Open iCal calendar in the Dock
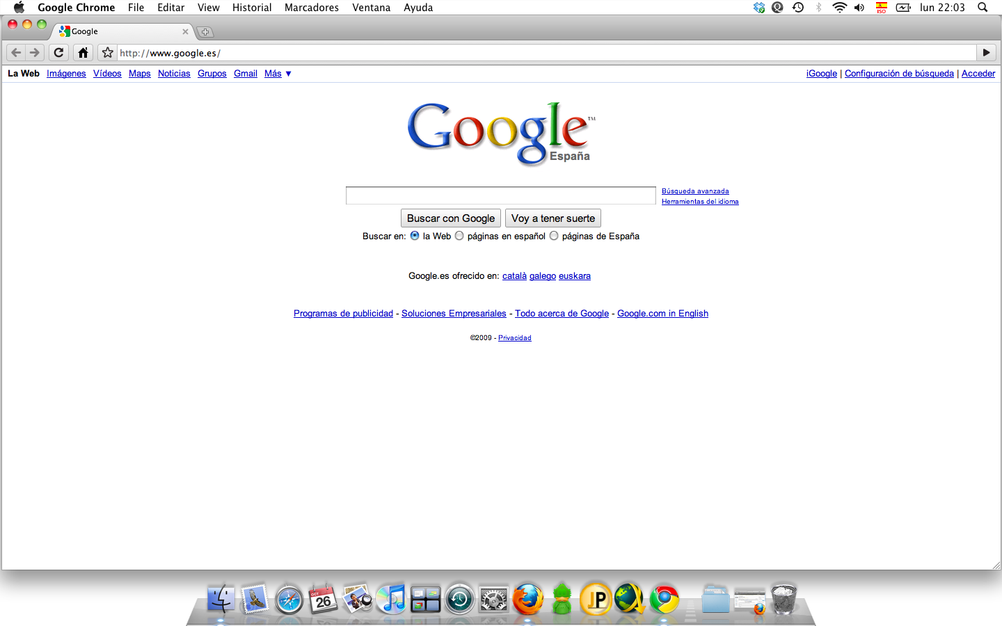This screenshot has width=1002, height=626. pos(323,598)
